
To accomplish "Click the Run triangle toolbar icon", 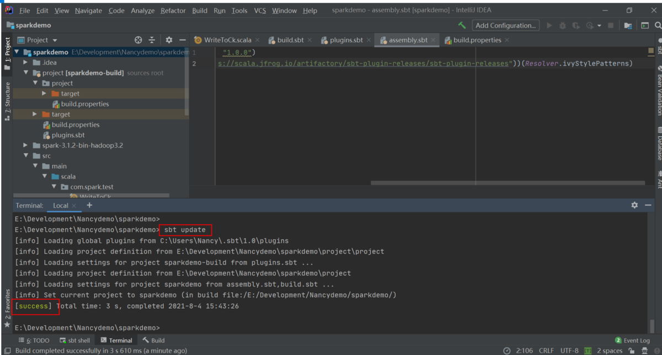I will click(549, 25).
